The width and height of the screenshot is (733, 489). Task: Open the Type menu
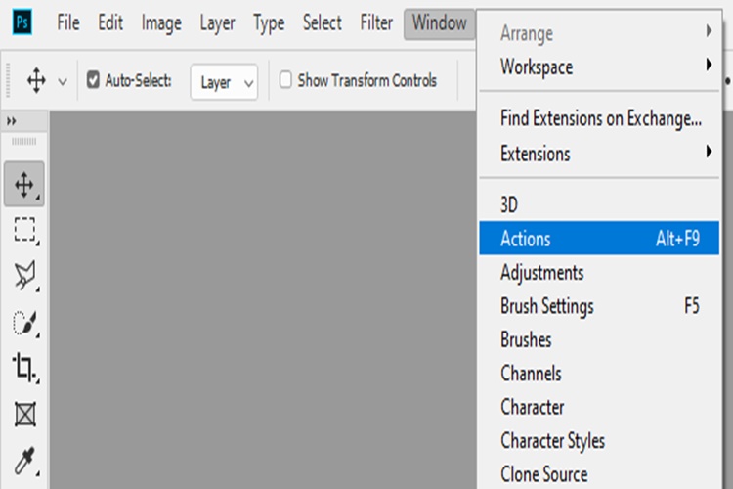tap(269, 23)
